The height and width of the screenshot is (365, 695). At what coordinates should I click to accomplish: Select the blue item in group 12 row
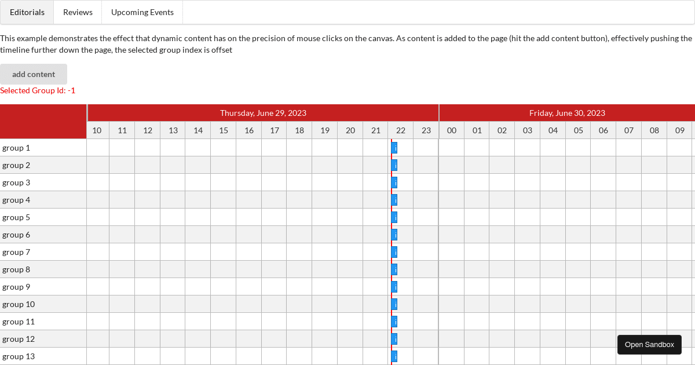pos(394,339)
